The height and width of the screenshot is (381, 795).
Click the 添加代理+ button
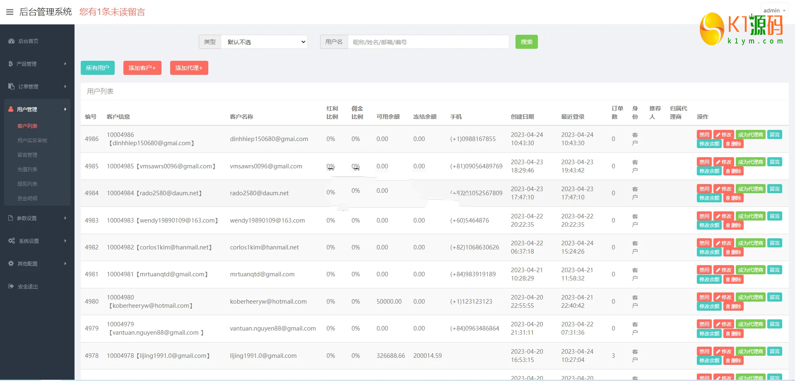coord(189,68)
